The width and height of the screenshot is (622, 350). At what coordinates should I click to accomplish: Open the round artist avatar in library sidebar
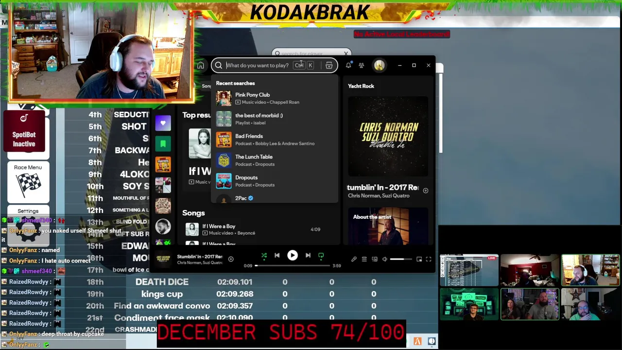point(163,227)
